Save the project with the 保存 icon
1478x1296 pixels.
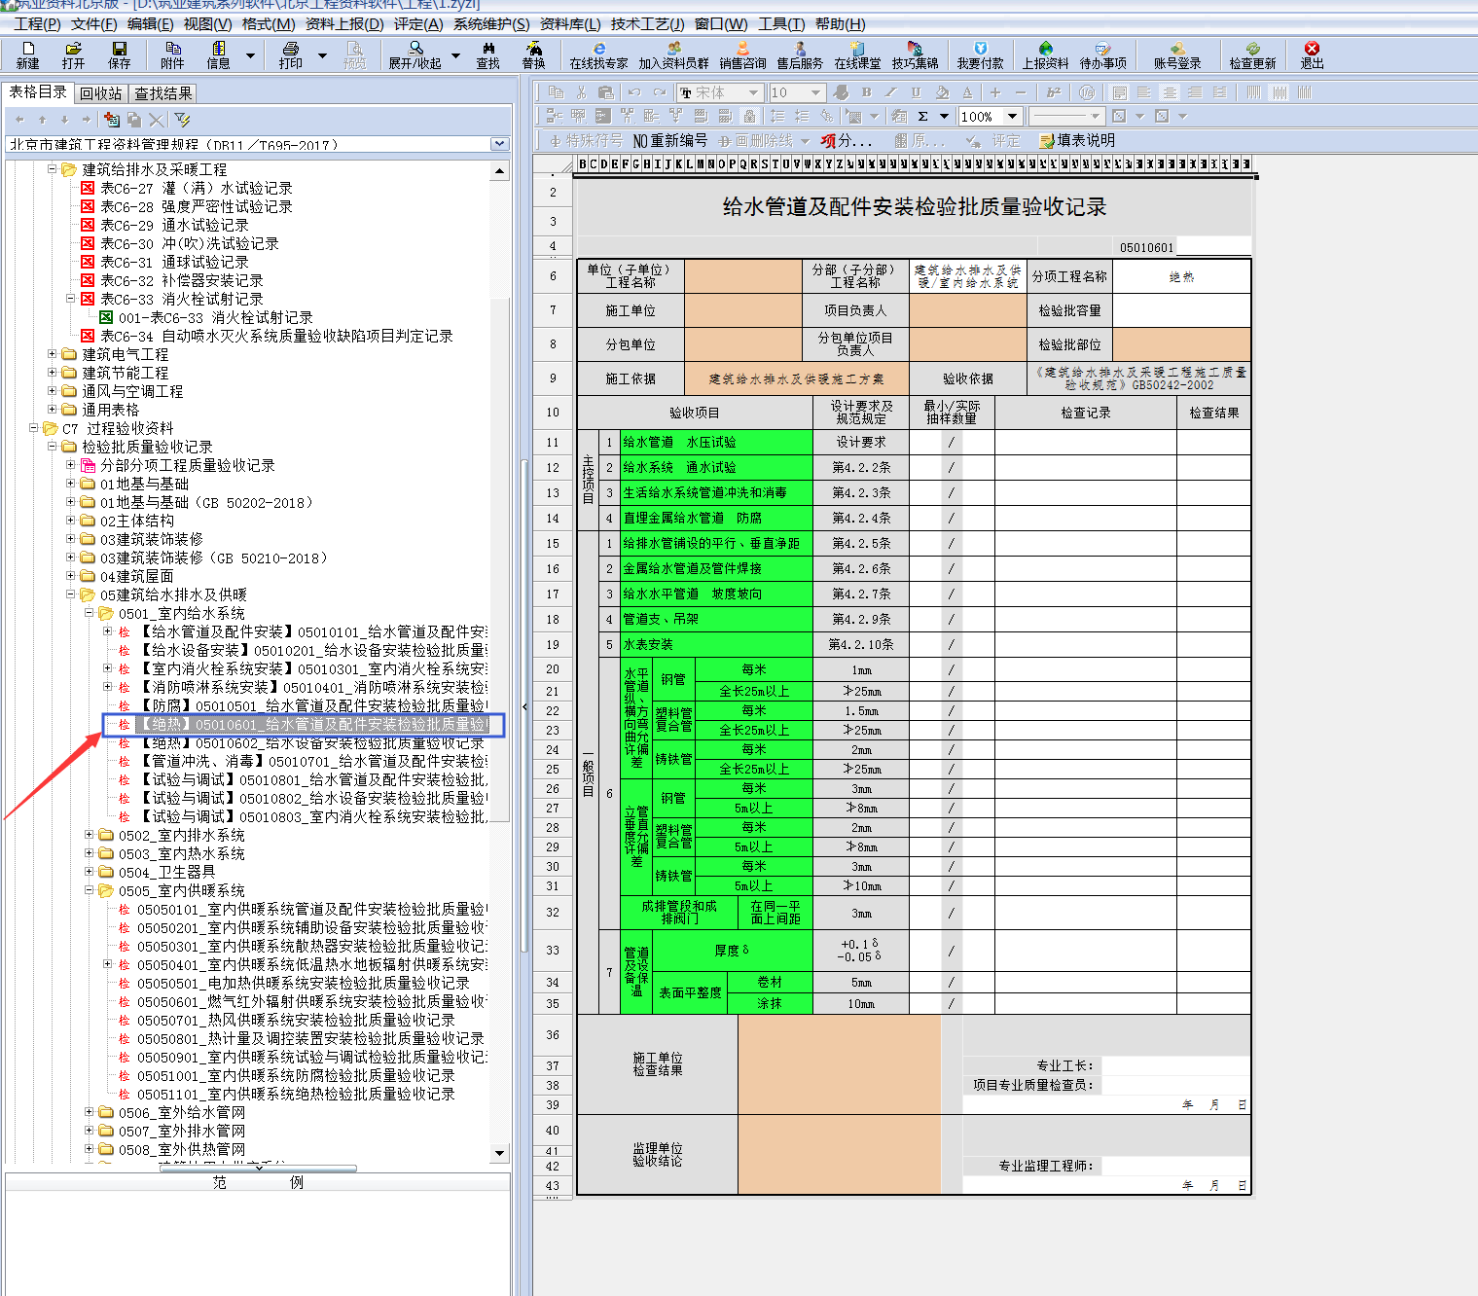point(119,54)
